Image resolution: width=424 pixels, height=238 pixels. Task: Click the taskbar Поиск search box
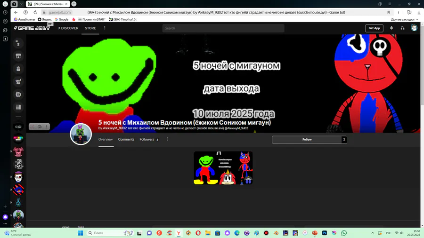tap(110, 233)
